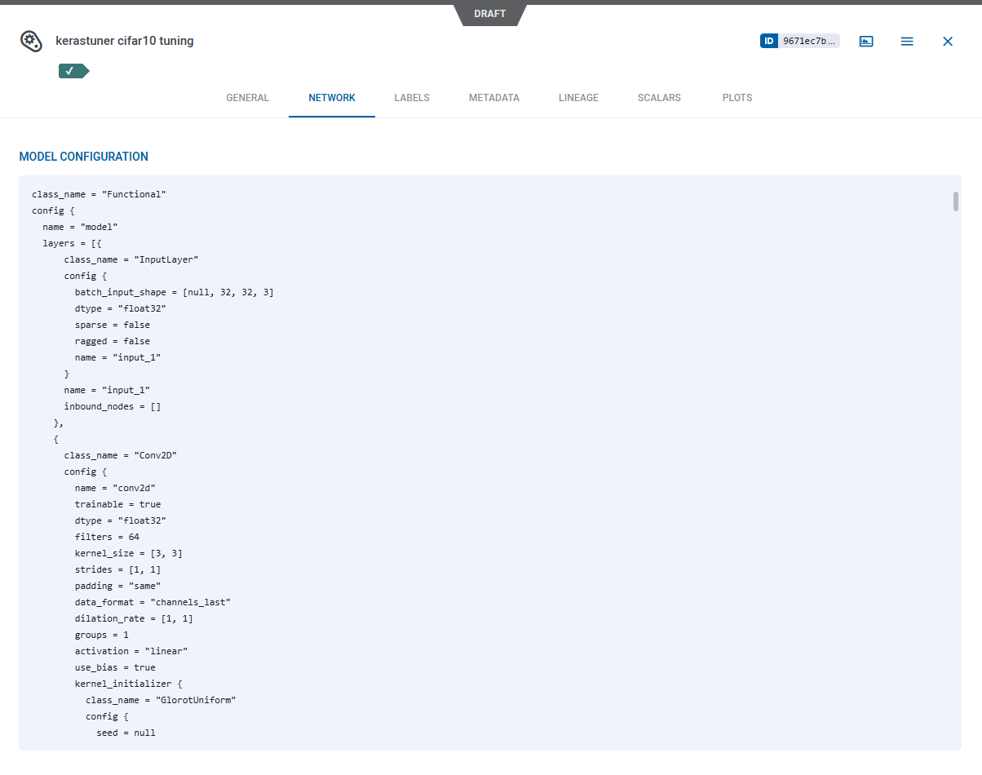Close the model details panel
This screenshot has height=775, width=982.
click(948, 41)
